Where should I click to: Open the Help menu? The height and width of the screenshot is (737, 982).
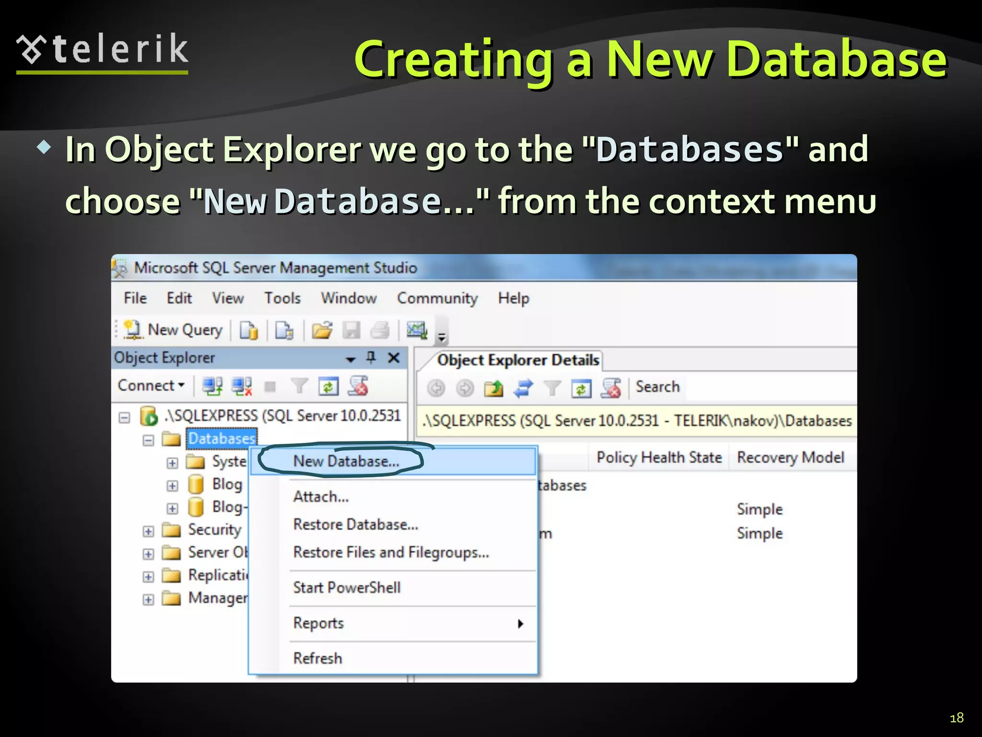(514, 298)
